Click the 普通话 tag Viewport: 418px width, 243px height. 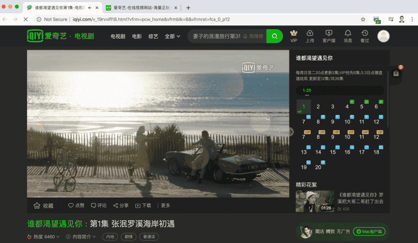(149, 237)
